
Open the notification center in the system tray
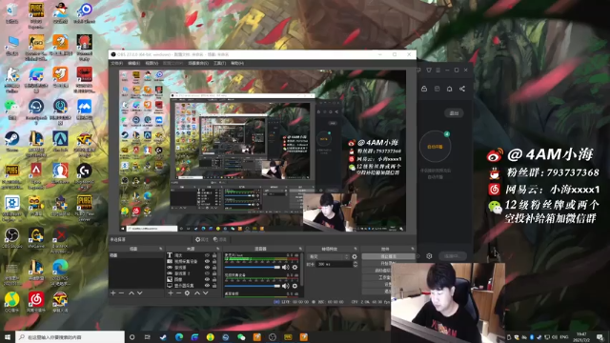click(600, 337)
